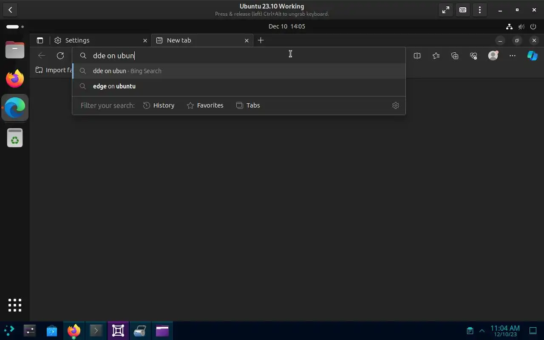Open Import favorites bookmark bar item

tap(54, 70)
